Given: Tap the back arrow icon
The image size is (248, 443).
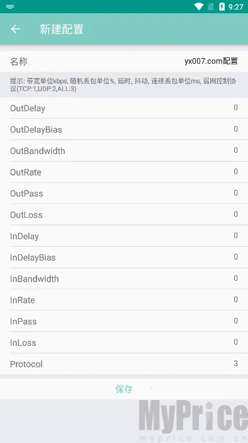Looking at the screenshot, I should 16,29.
